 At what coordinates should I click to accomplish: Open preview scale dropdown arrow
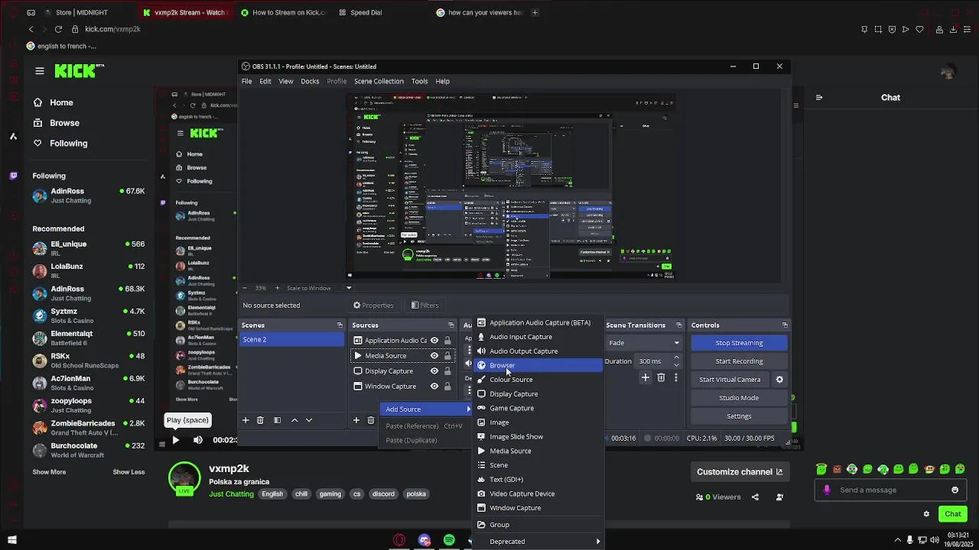coord(349,288)
